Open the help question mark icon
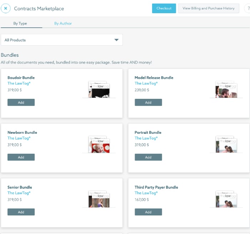The width and height of the screenshot is (250, 234). (x=247, y=8)
